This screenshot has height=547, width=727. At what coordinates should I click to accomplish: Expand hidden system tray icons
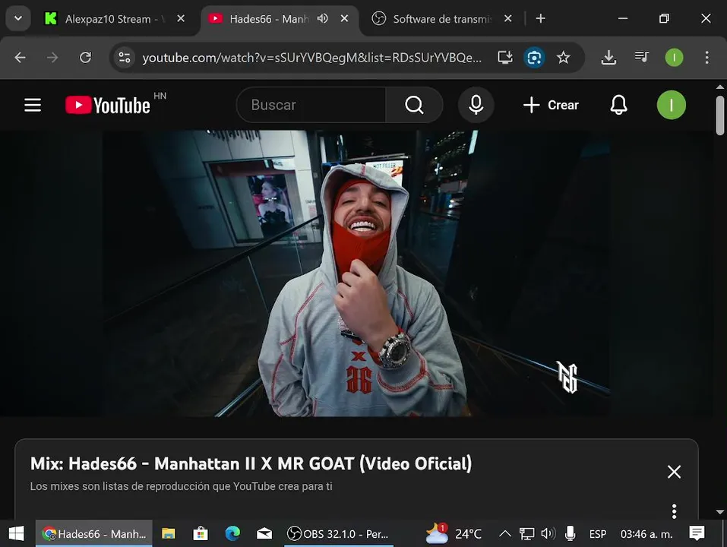click(x=505, y=534)
